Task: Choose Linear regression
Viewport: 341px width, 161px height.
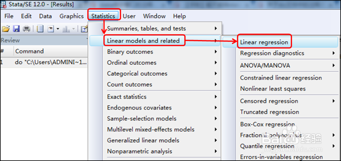Action: pos(280,42)
